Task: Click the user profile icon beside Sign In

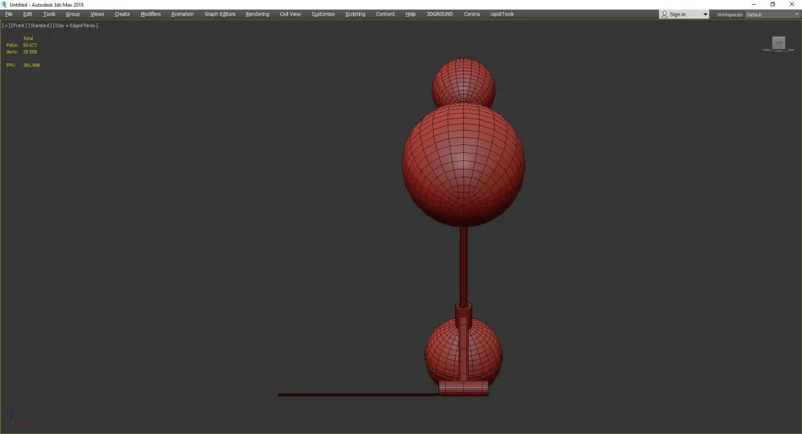Action: coord(664,14)
